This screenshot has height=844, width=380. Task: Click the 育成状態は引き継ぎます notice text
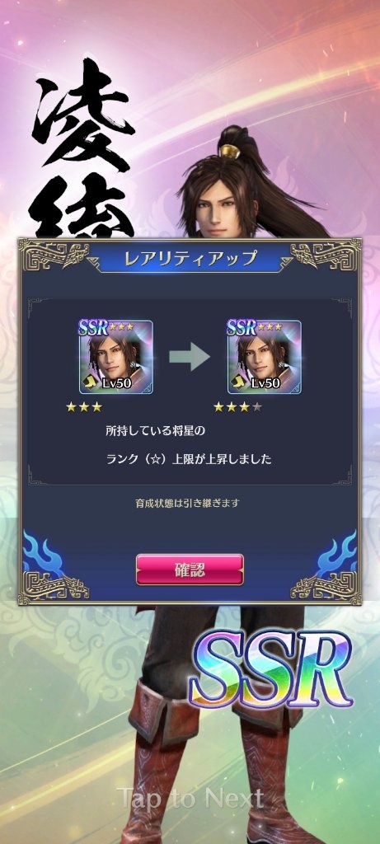click(187, 504)
